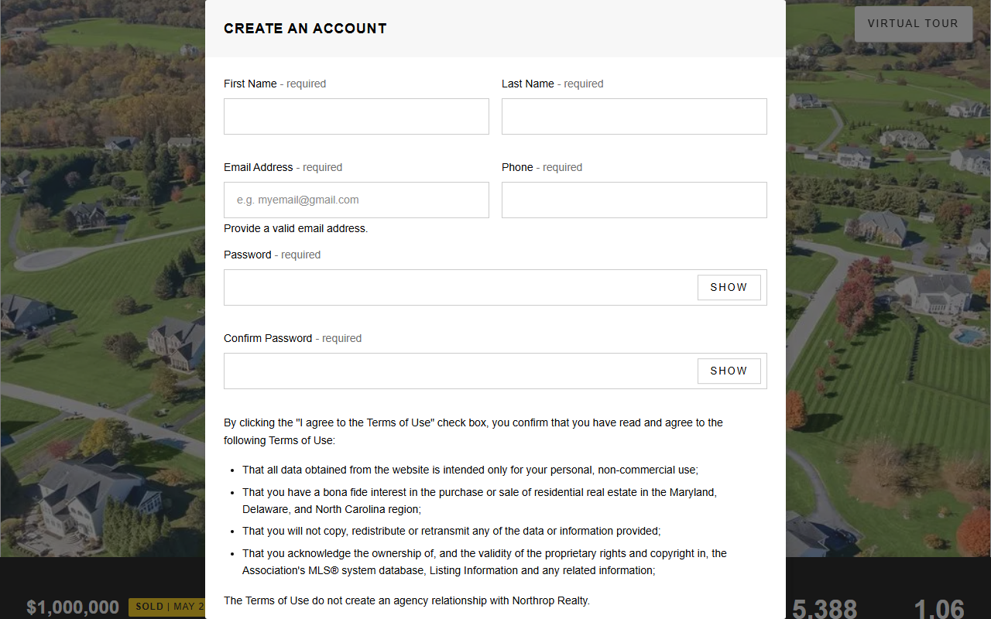991x619 pixels.
Task: Click the 'Email Address - required' label
Action: click(x=283, y=167)
